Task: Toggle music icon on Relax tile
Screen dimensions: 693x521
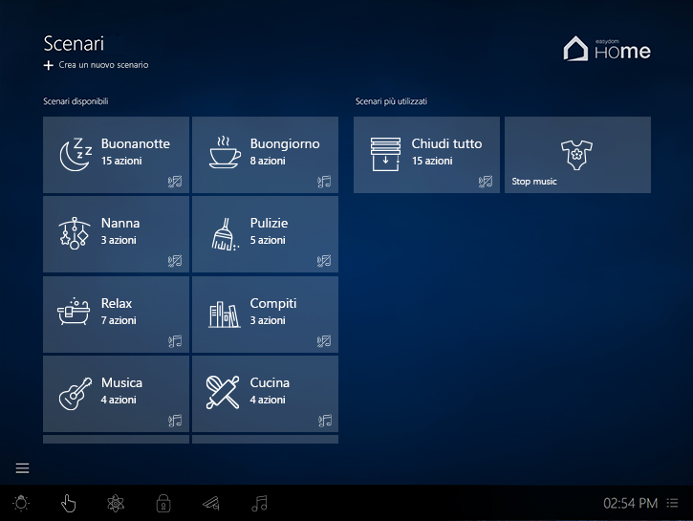Action: click(x=175, y=341)
